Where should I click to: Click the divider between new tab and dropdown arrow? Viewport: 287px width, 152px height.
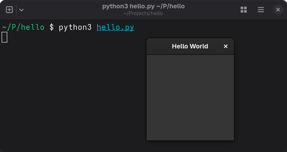pyautogui.click(x=16, y=10)
